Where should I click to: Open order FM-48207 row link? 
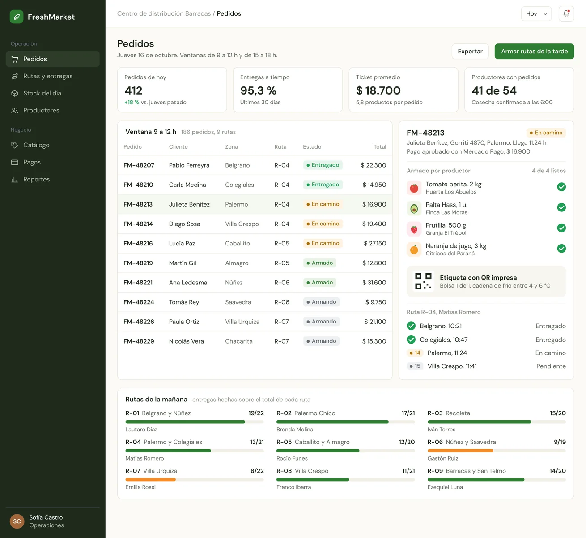click(x=139, y=165)
